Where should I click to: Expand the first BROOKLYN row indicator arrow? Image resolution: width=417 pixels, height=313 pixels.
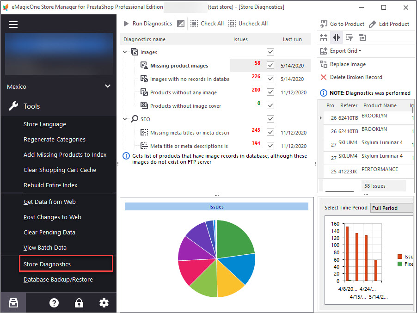click(321, 117)
